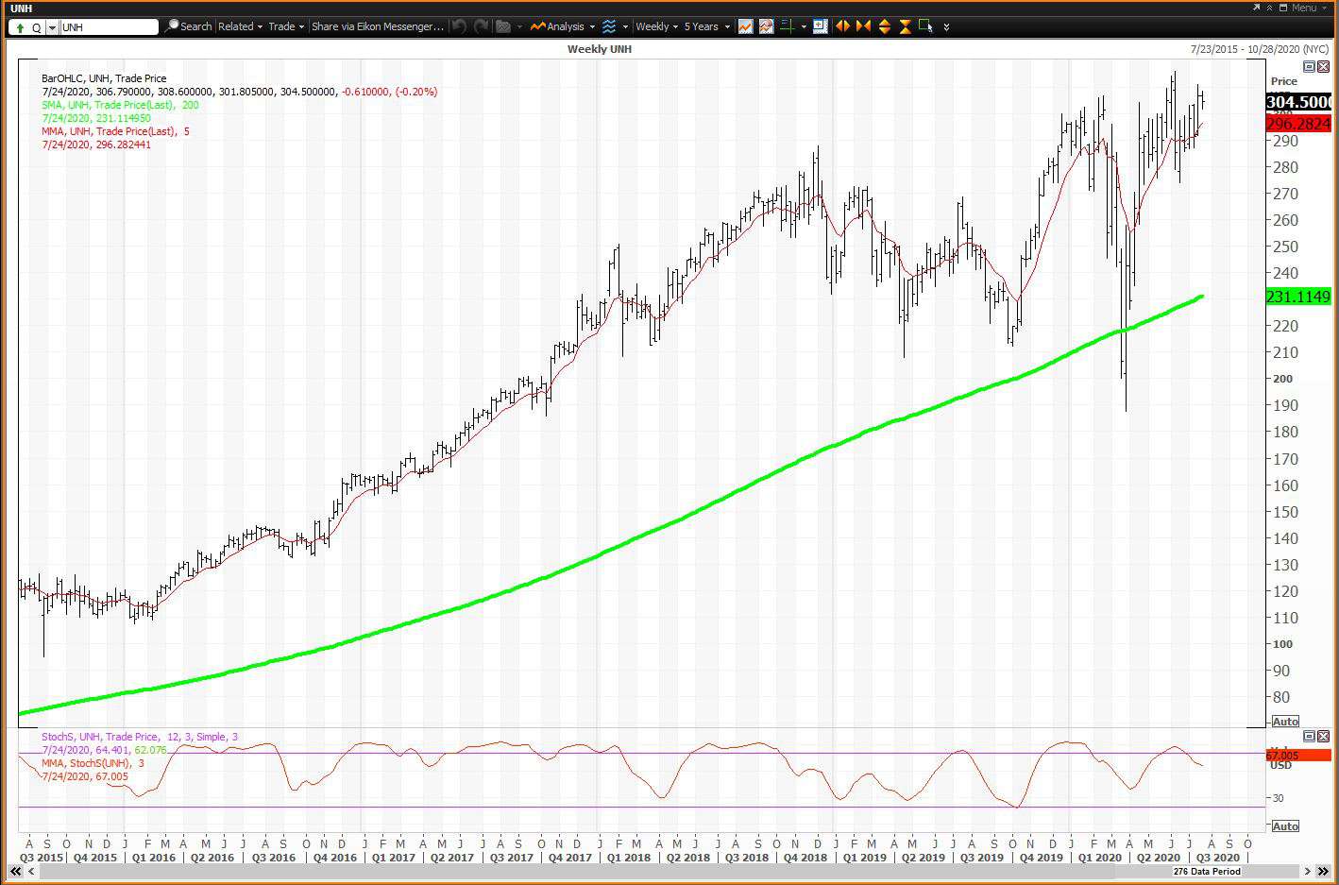Step the timeline right with the single arrow
Image resolution: width=1339 pixels, height=885 pixels.
[1309, 871]
